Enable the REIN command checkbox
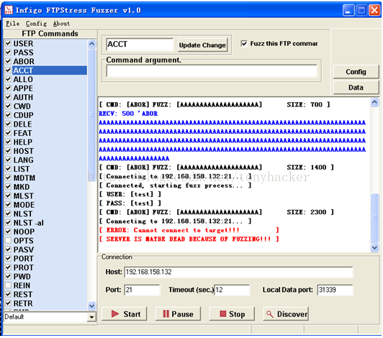The image size is (383, 338). tap(9, 286)
